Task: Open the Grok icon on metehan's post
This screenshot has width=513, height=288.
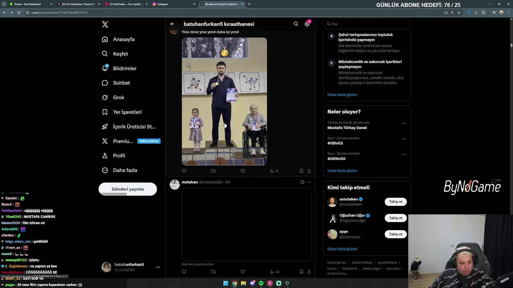Action: (x=302, y=182)
